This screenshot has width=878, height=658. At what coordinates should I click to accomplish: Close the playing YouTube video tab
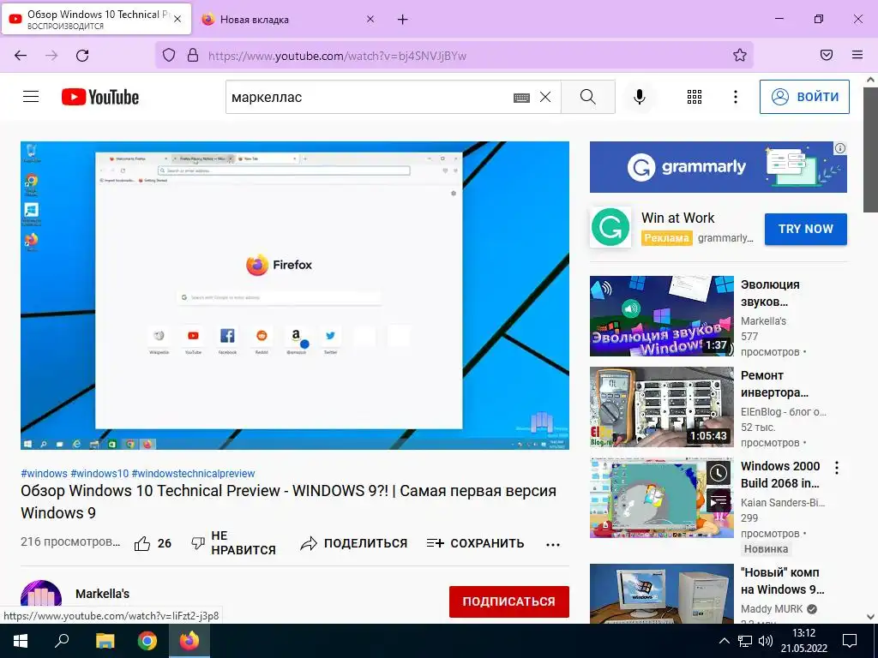click(177, 19)
